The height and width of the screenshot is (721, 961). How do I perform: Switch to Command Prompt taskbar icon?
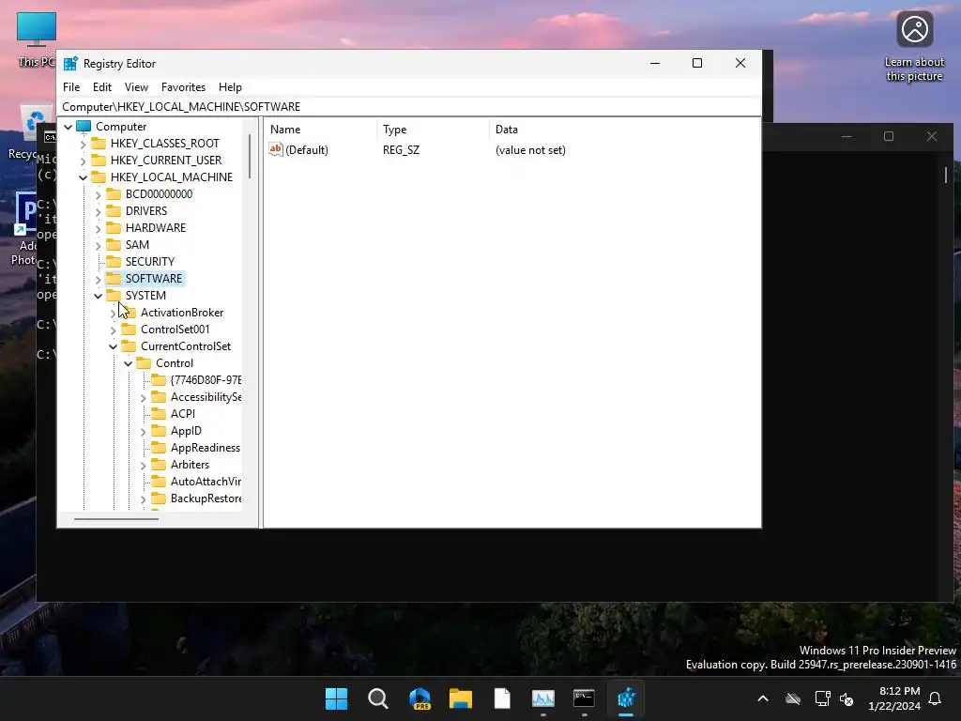coord(584,698)
